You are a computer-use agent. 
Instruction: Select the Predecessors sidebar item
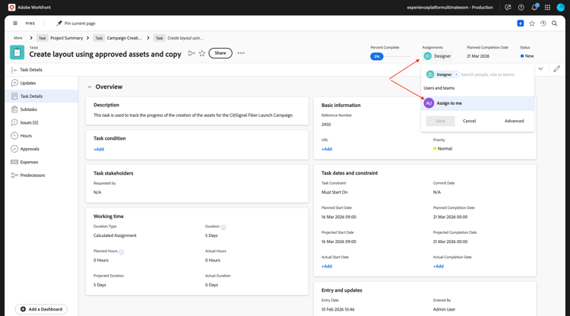coord(33,175)
